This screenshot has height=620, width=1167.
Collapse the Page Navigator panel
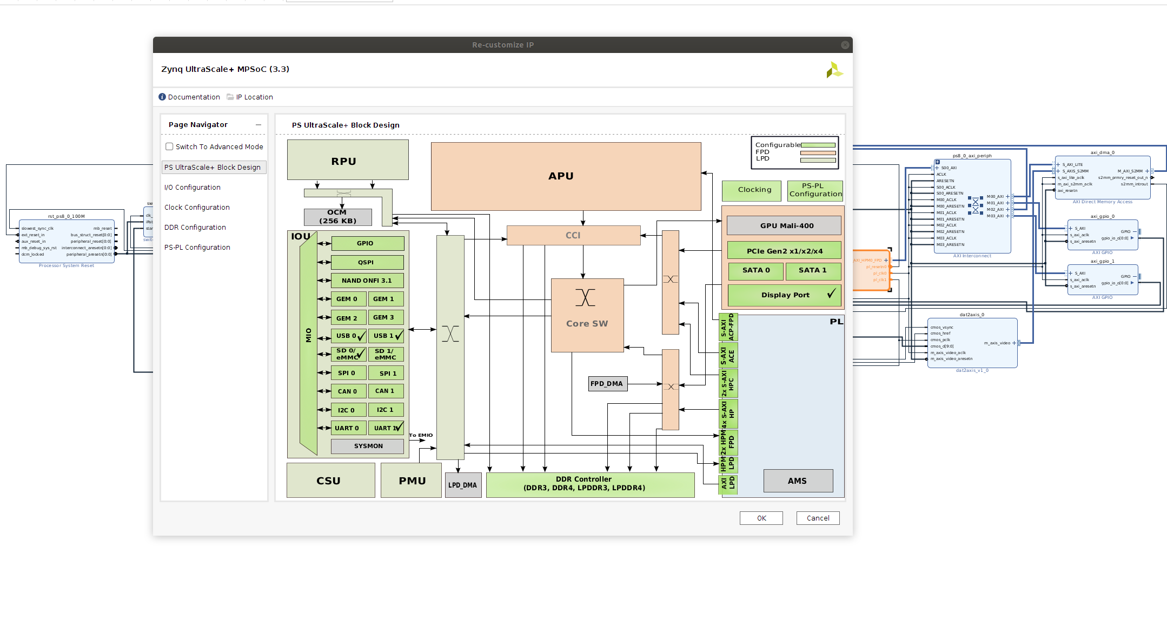259,124
